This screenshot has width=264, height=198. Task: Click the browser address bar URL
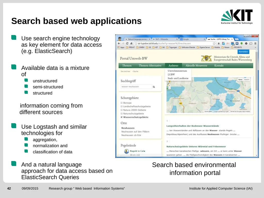pos(164,43)
